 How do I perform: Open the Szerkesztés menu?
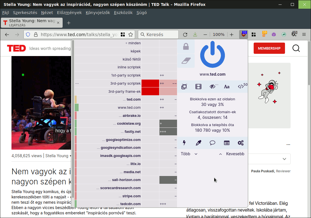pos(25,13)
